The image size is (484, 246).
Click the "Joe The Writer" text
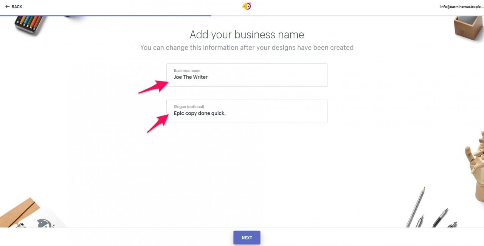191,77
